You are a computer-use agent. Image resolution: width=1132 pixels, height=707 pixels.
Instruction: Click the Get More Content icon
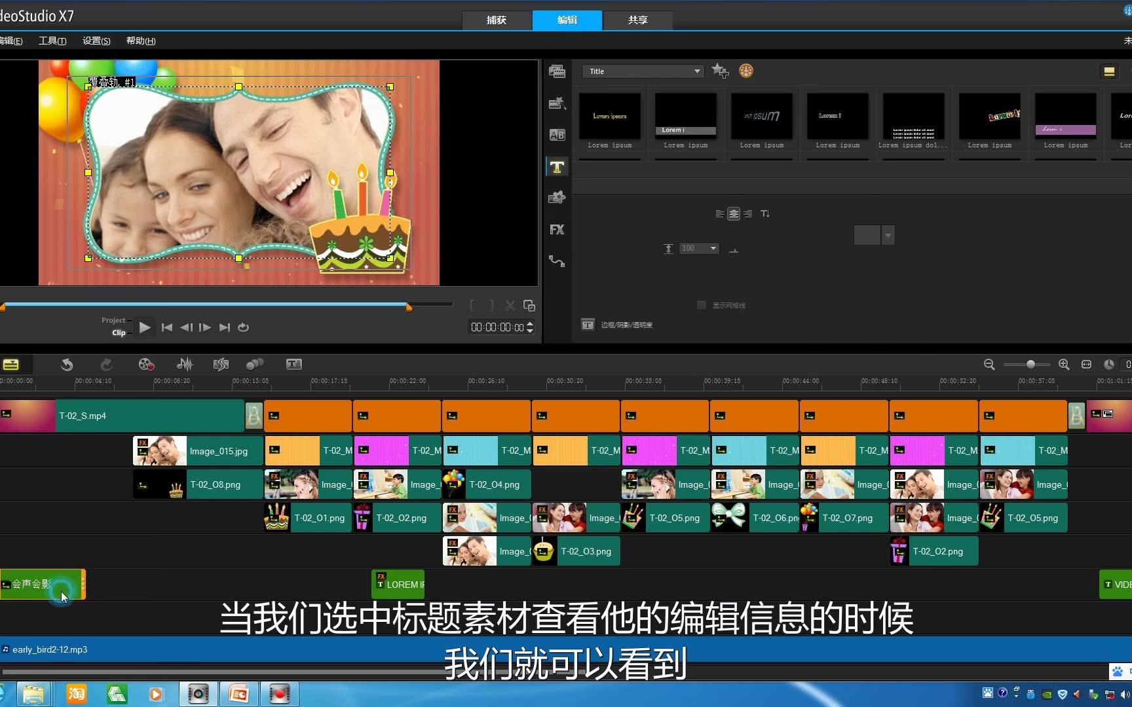[x=746, y=71]
